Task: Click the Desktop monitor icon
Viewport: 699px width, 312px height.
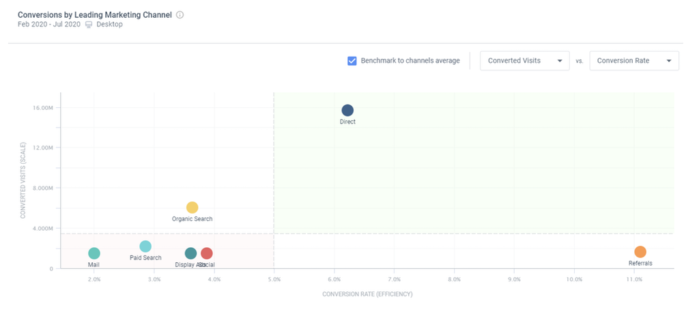Action: [x=89, y=25]
